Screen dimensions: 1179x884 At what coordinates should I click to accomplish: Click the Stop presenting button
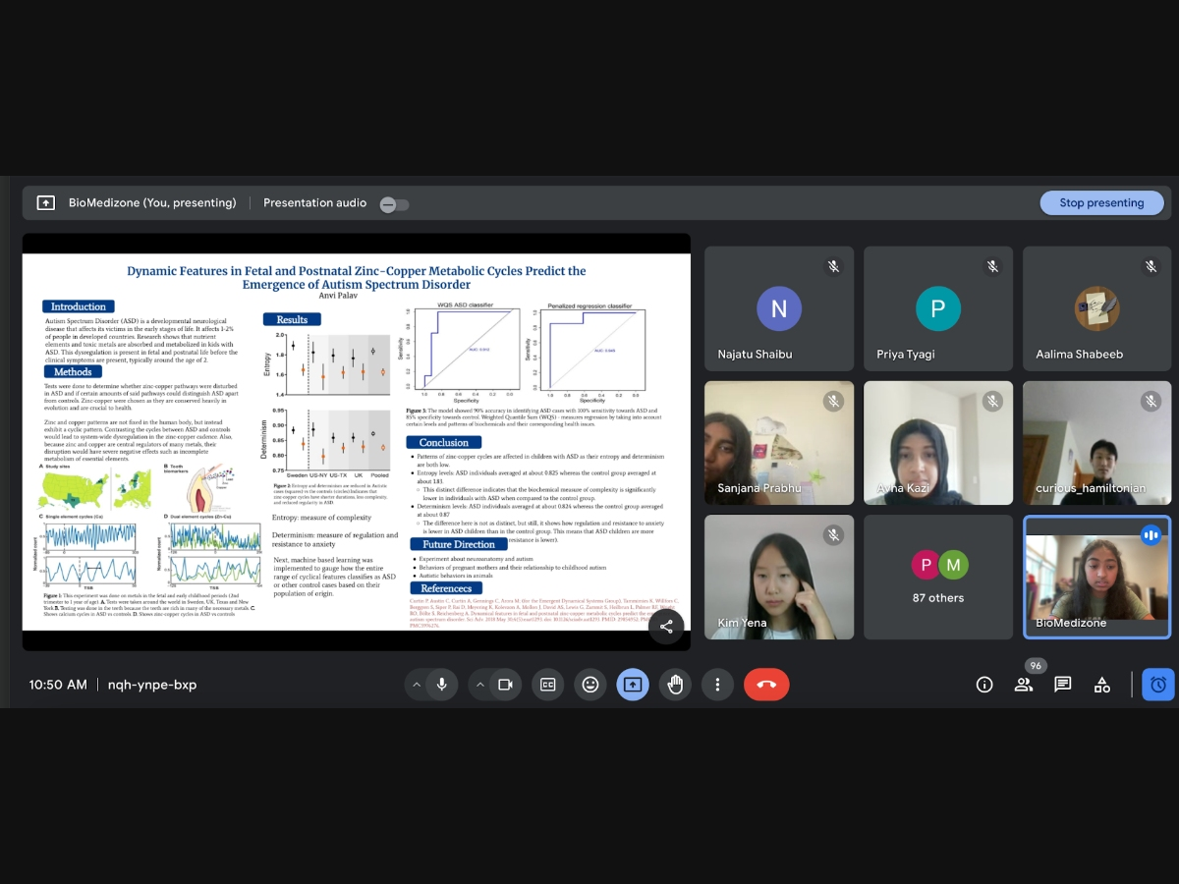click(1101, 203)
